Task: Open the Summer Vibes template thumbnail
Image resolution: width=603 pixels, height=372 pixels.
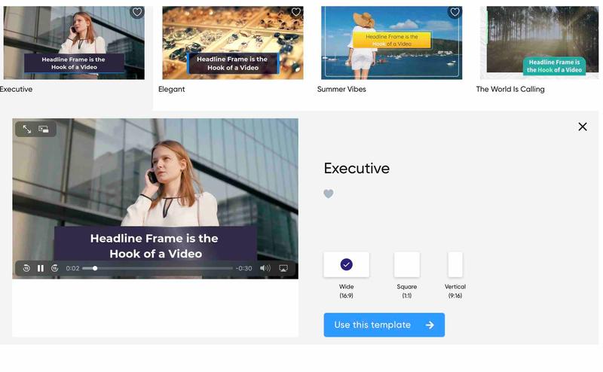Action: click(391, 43)
